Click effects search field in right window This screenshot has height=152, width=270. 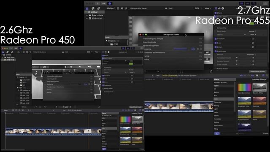(x=250, y=133)
